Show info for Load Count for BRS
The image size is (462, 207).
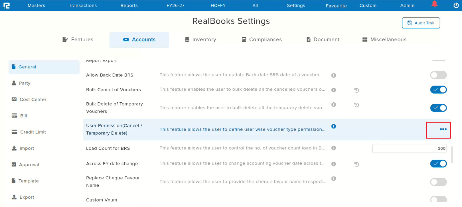[x=333, y=148]
